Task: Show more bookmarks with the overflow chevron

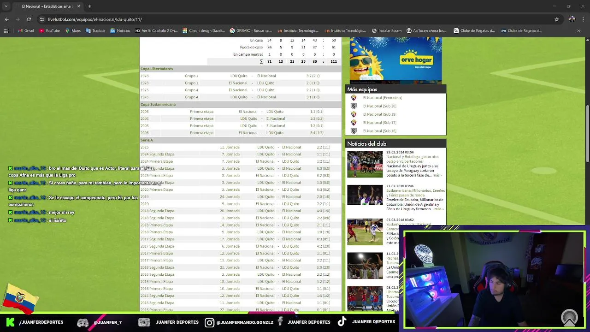Action: 578,31
